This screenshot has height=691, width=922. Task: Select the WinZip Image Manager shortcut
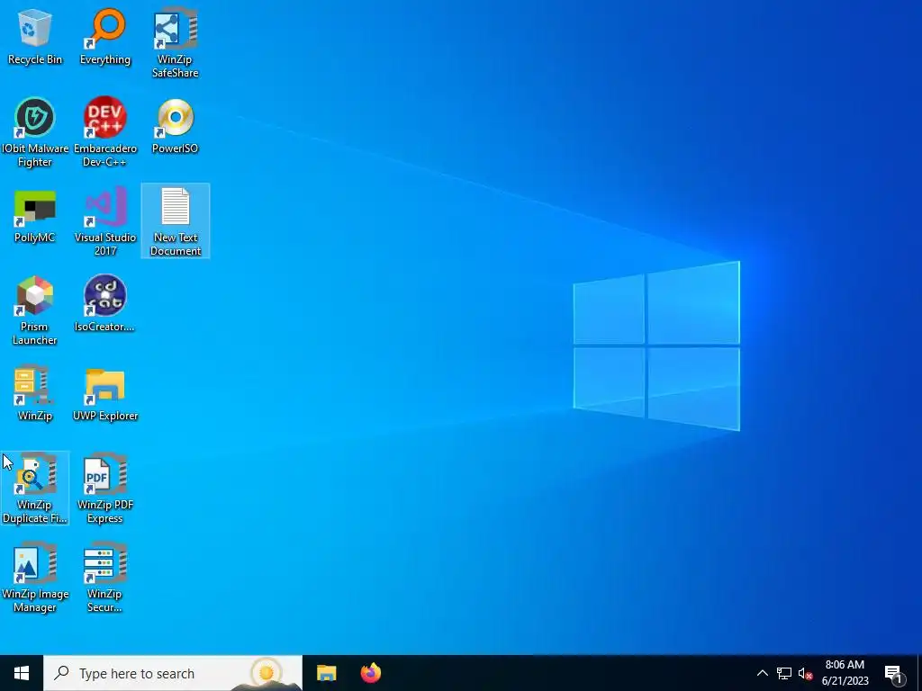[35, 579]
